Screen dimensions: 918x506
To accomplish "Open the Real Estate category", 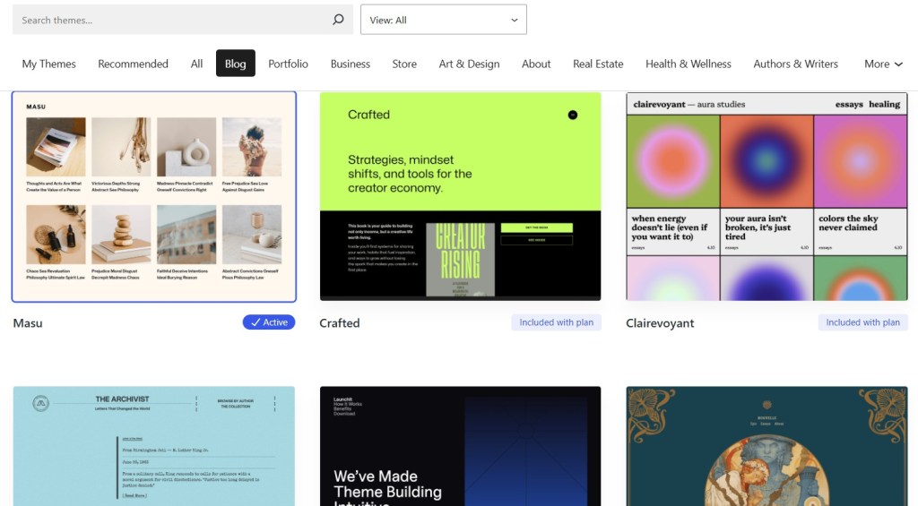I will [x=598, y=64].
